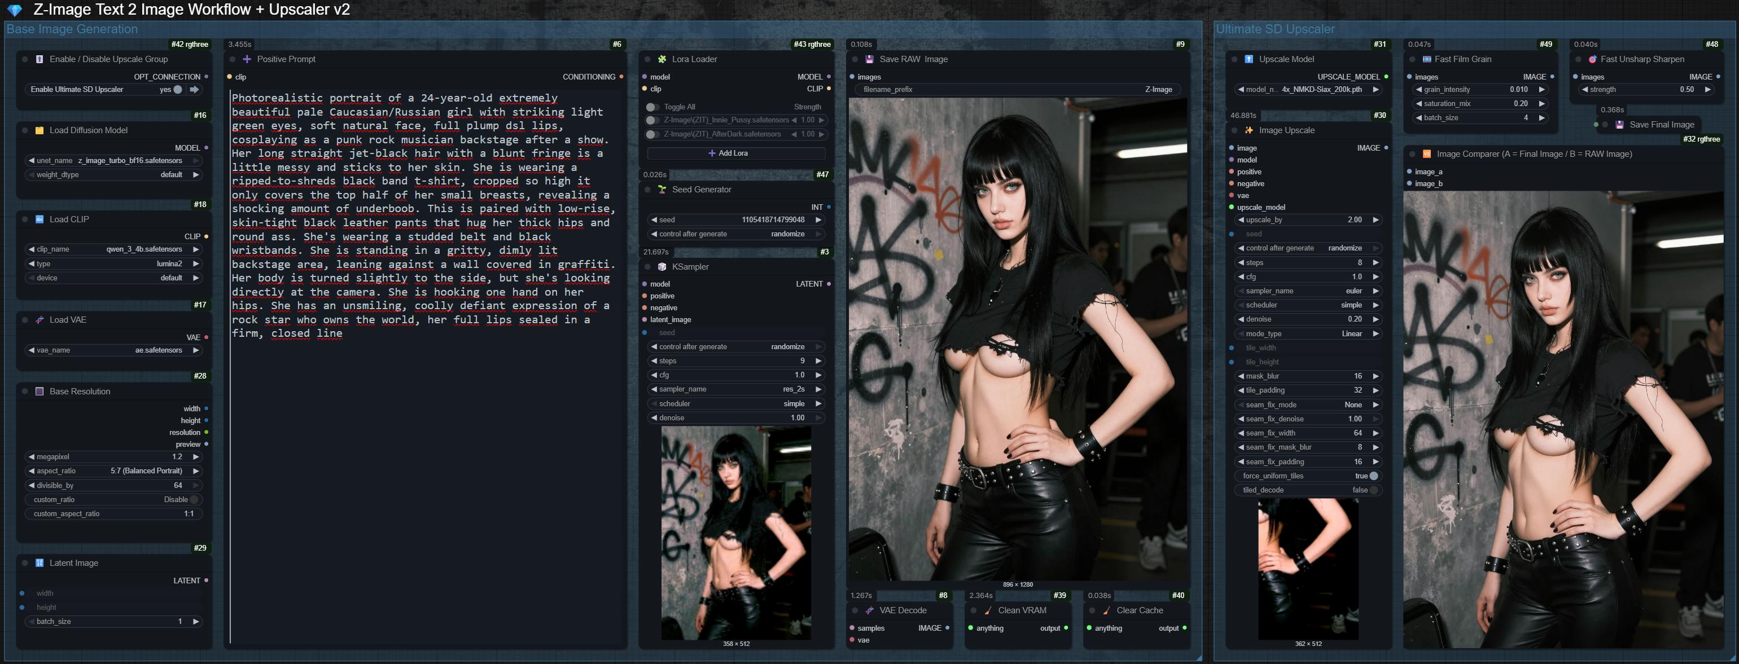Switch force_uniform_tiles toggle off

click(1373, 476)
